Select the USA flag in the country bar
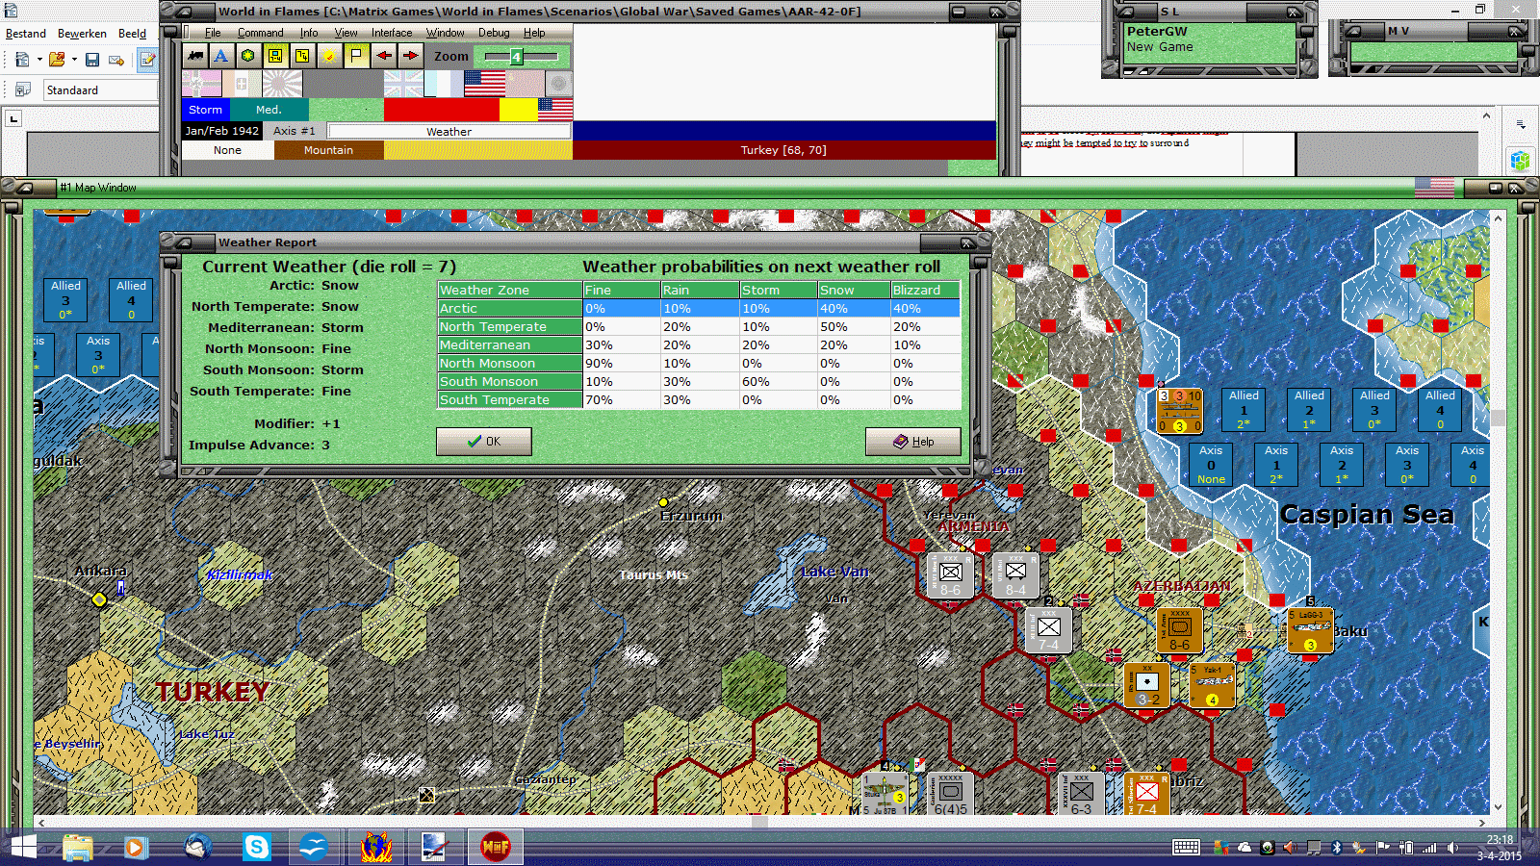 (484, 84)
